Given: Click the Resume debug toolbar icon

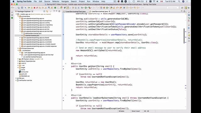Looking at the screenshot, I should point(29,8).
